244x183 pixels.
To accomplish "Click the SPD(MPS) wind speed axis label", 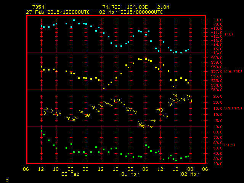I will click(233, 108).
